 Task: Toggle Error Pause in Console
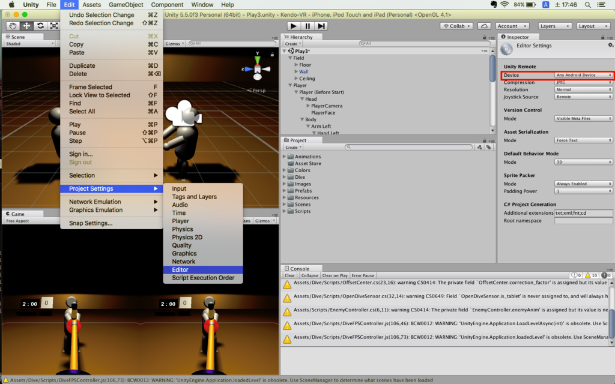click(363, 275)
